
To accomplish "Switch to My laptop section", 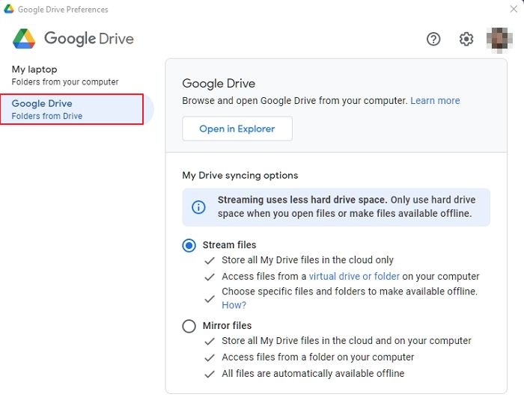I will [x=65, y=76].
